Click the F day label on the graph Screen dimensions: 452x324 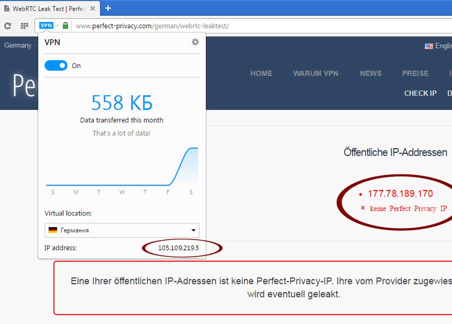[168, 192]
